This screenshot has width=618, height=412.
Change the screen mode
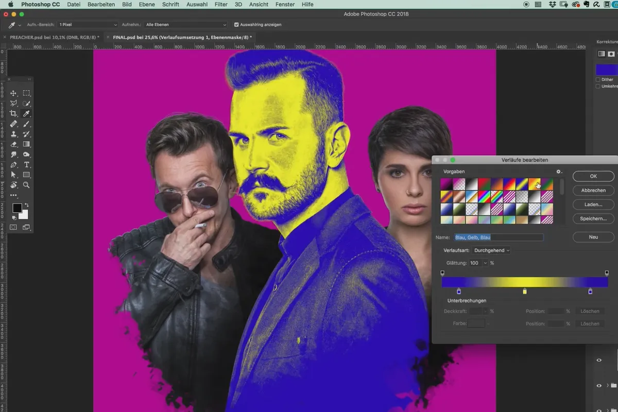click(26, 227)
